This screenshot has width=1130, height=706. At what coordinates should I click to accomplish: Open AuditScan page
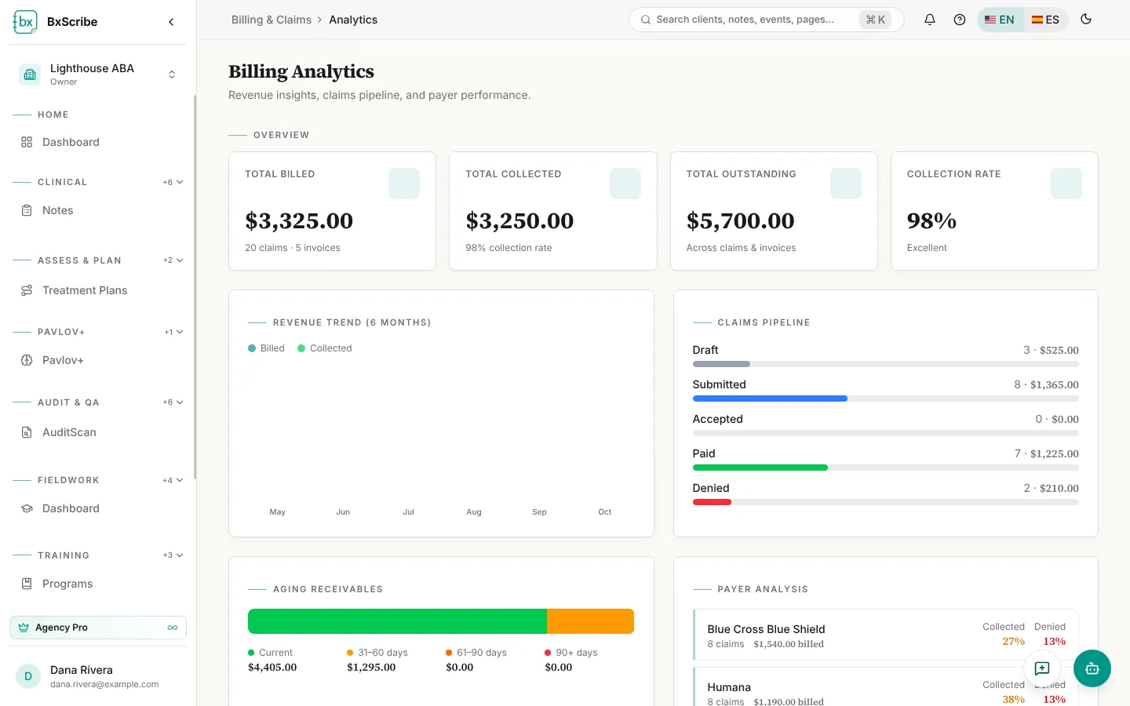click(98, 432)
